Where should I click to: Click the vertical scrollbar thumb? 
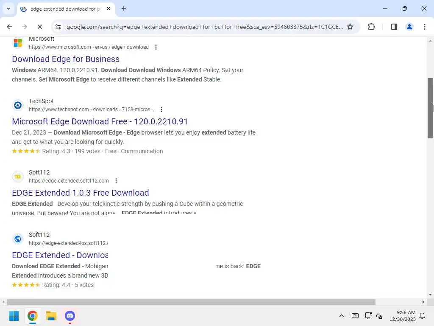430,108
